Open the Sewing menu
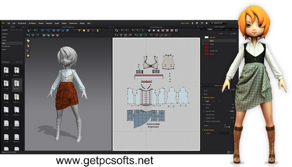This screenshot has height=167, width=292. pos(41,23)
